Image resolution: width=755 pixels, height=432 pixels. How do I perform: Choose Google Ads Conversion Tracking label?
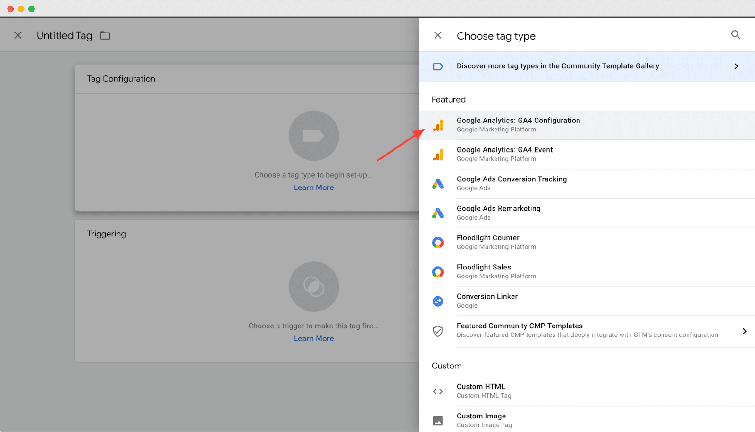[x=512, y=179]
